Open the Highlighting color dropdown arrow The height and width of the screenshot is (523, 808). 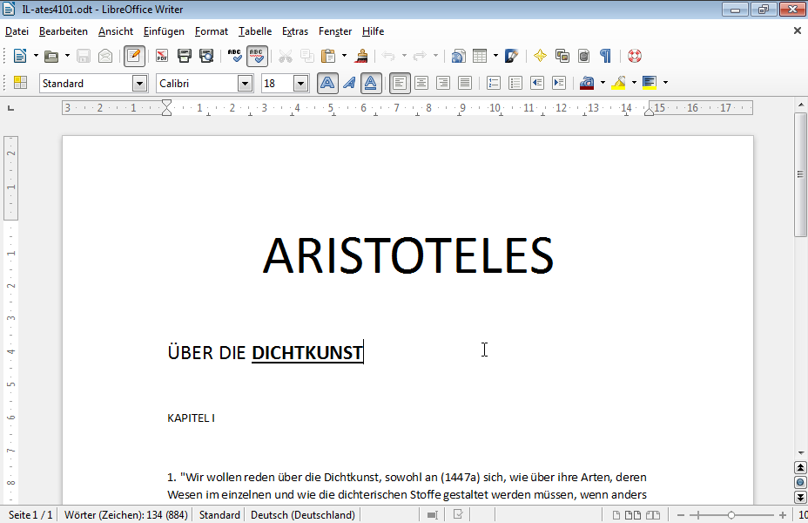coord(635,83)
